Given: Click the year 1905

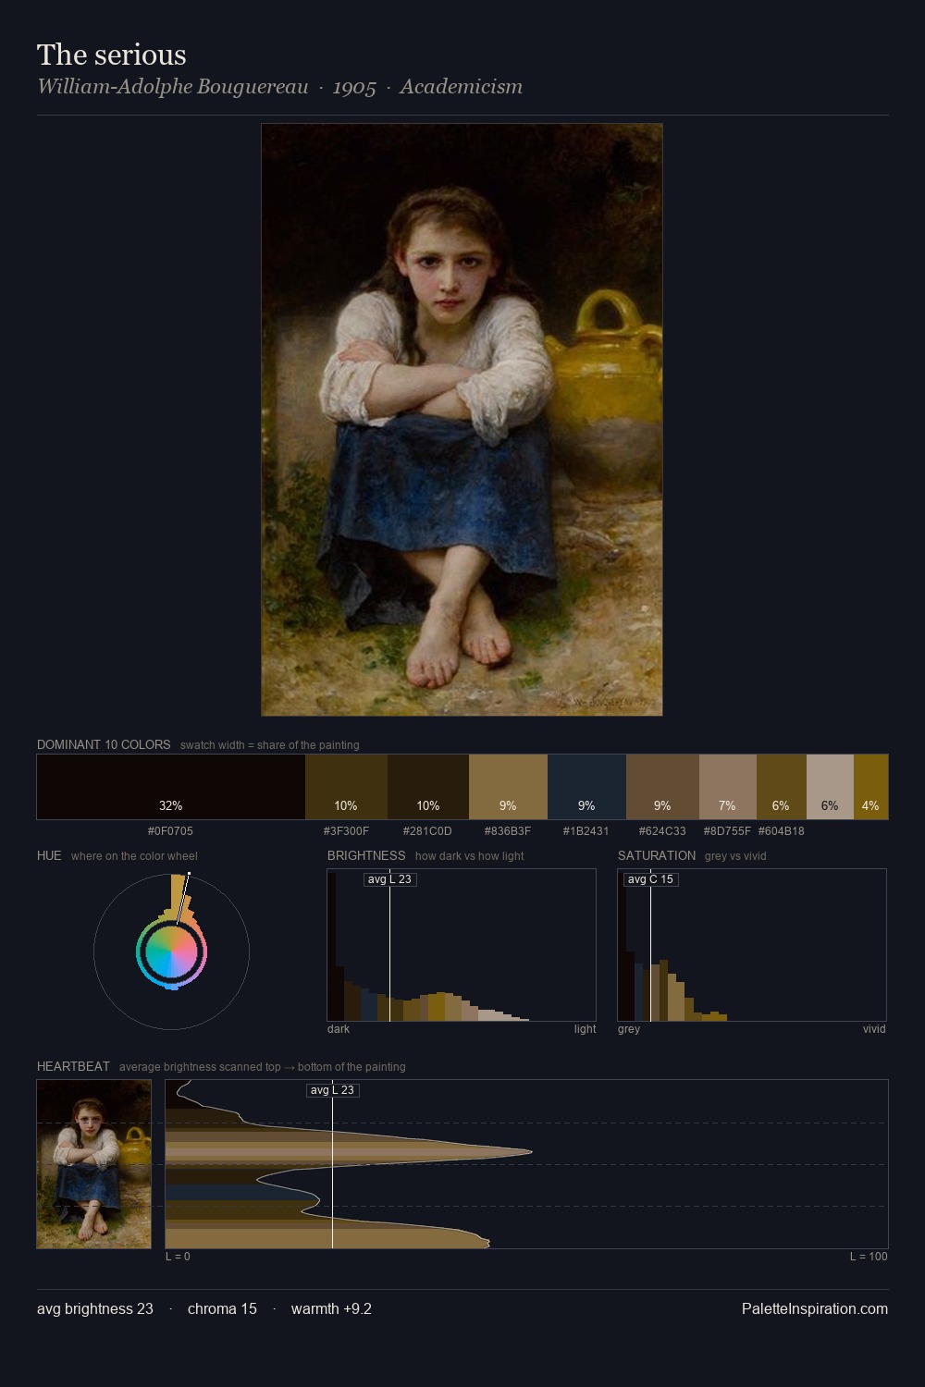Looking at the screenshot, I should tap(354, 87).
